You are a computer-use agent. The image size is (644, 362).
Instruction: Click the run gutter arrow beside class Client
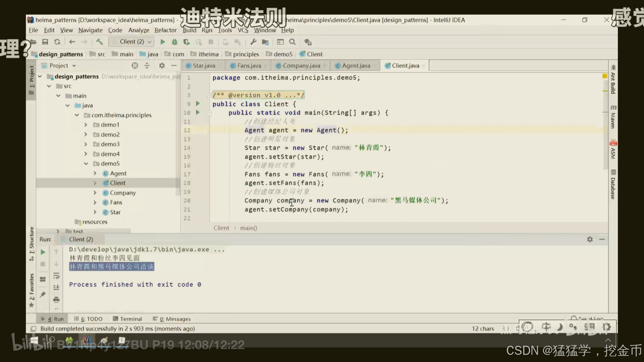(x=198, y=103)
